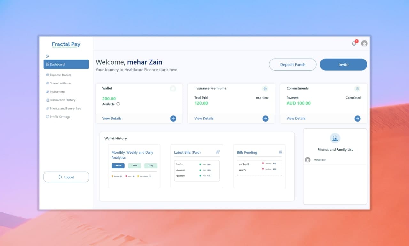Viewport: 409px width, 246px height.
Task: Select the Expense Tracker sidebar icon
Action: [x=47, y=75]
